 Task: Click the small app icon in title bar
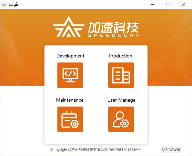coord(4,5)
